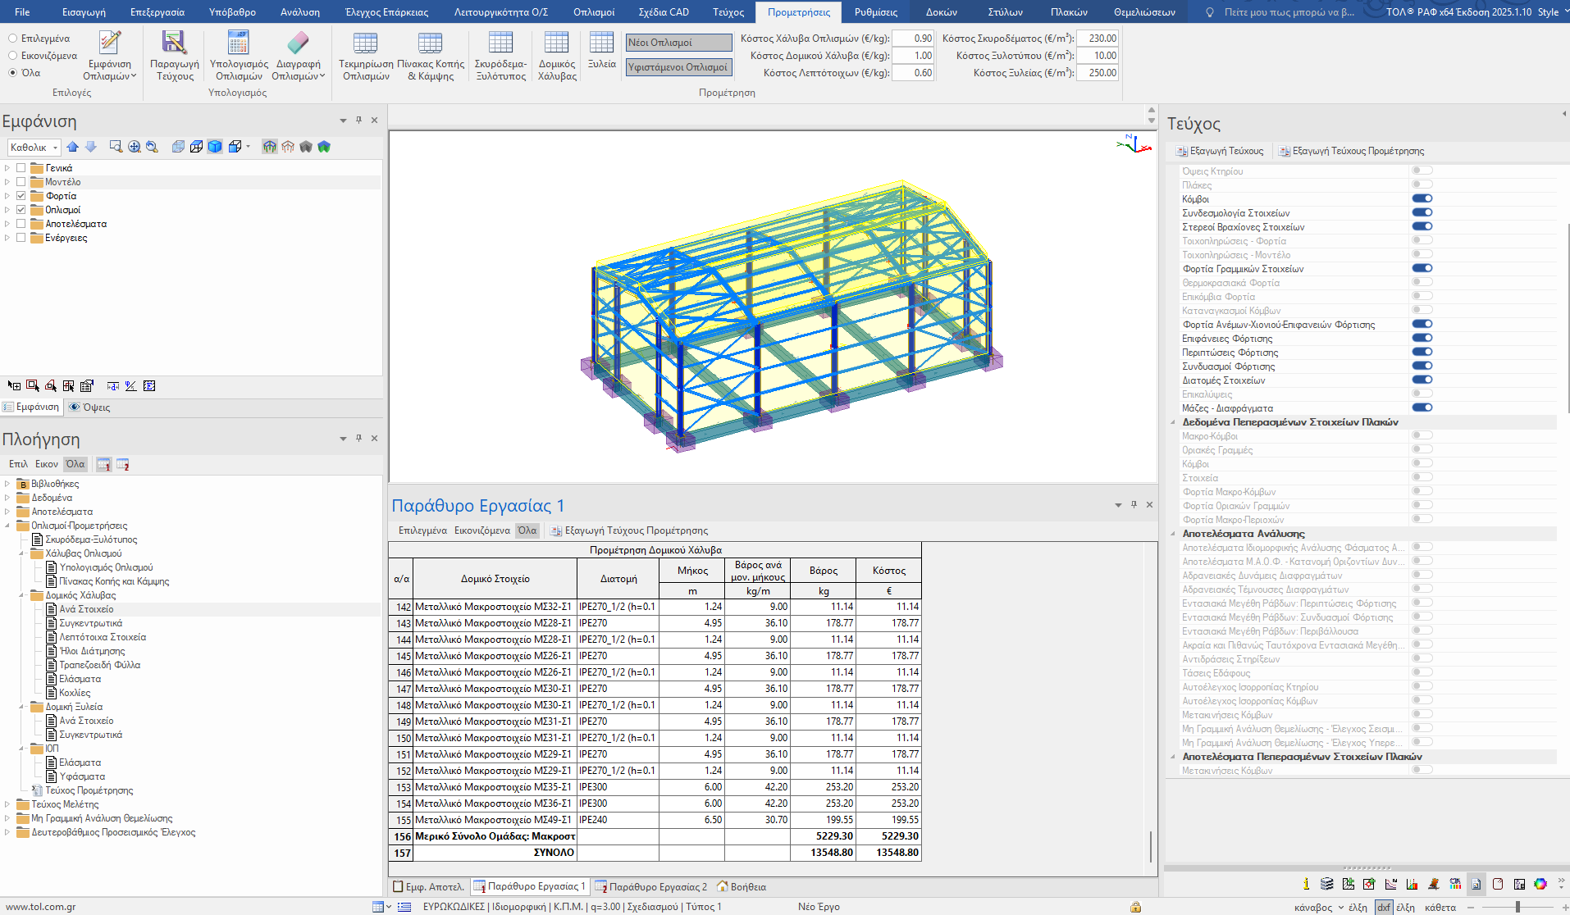Select the Επιλεγμένα radio button
Viewport: 1570px width, 915px height.
pyautogui.click(x=13, y=39)
